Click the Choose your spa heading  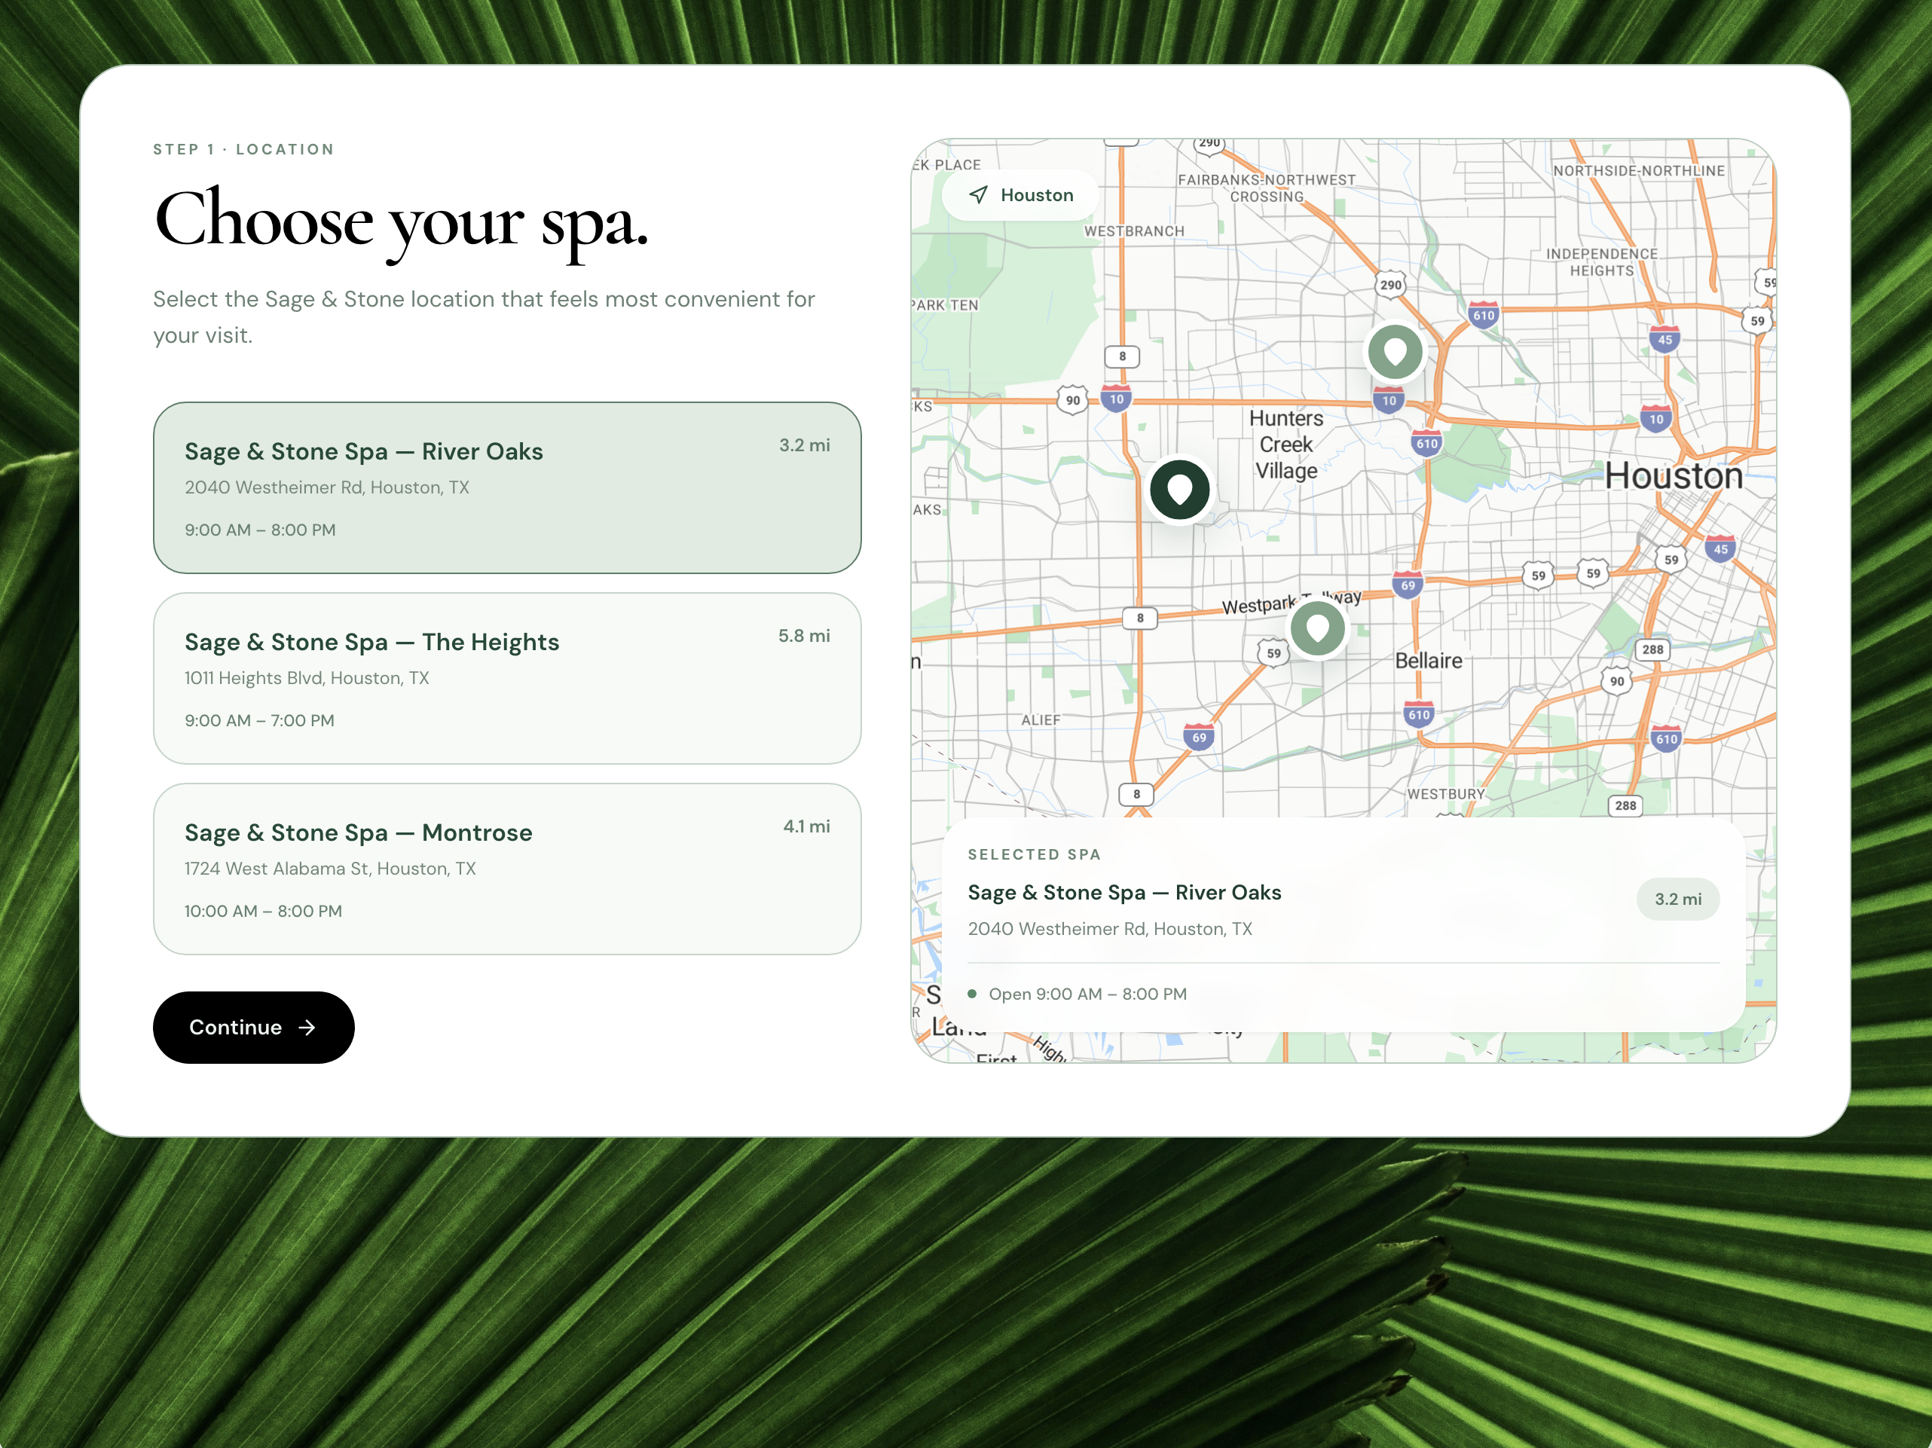[x=401, y=221]
